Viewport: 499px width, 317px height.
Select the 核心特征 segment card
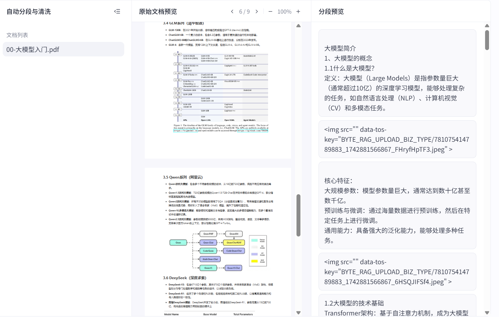point(397,205)
